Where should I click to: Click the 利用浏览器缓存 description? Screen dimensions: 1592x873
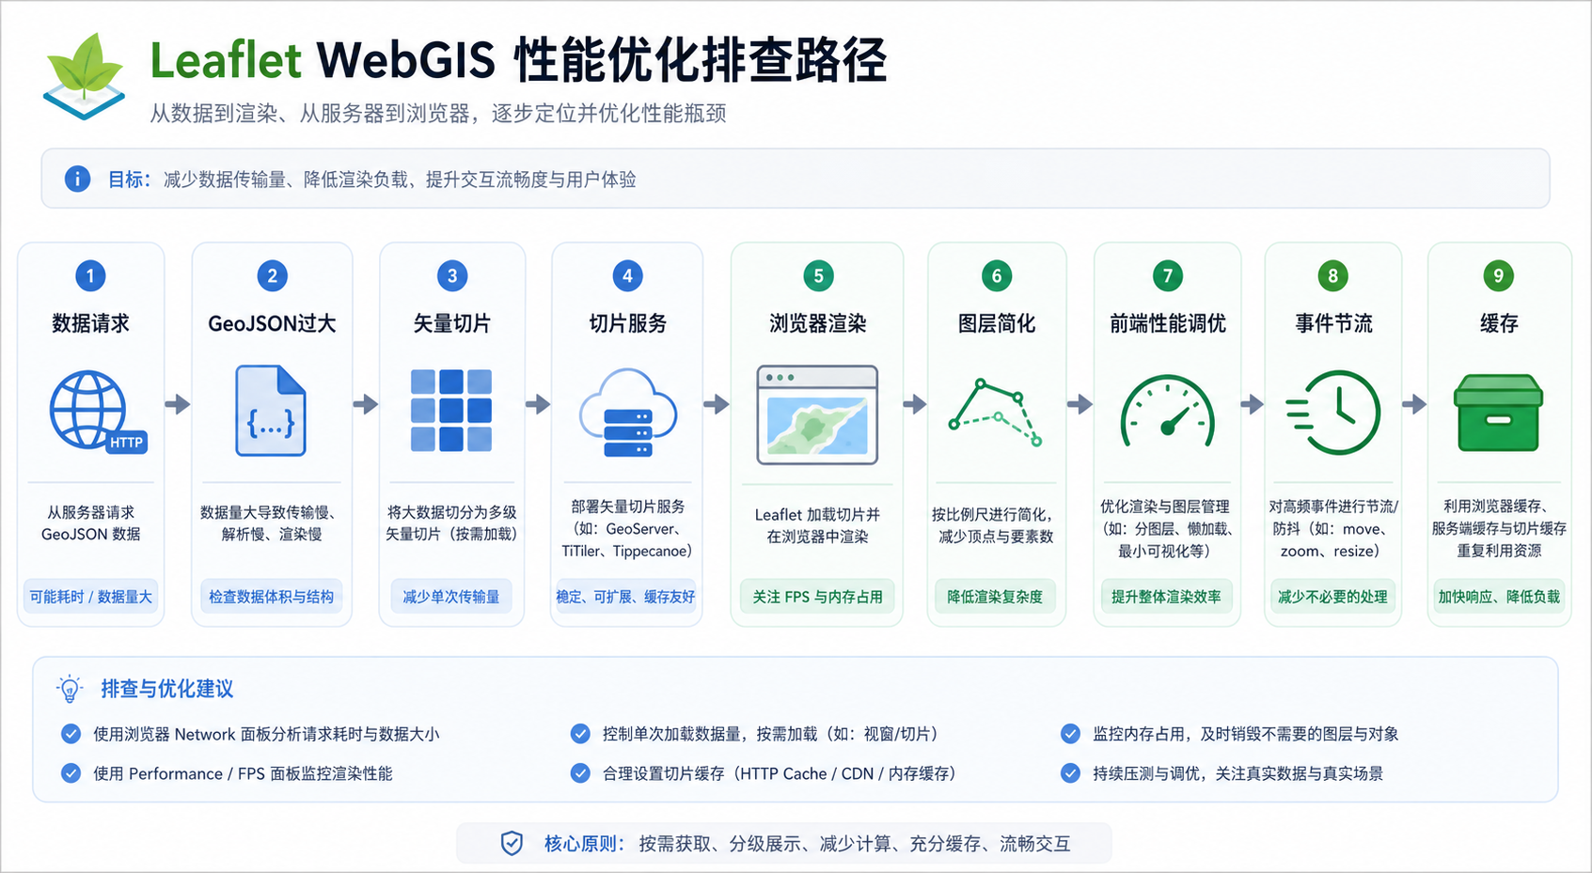coord(1499,528)
